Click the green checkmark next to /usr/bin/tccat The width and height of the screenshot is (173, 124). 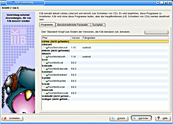coord(47,63)
